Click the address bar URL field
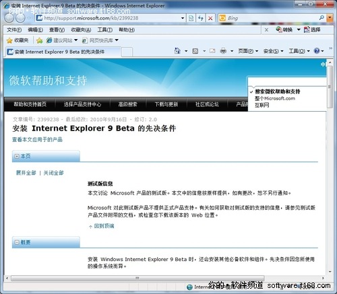The width and height of the screenshot is (337, 294). pos(110,18)
